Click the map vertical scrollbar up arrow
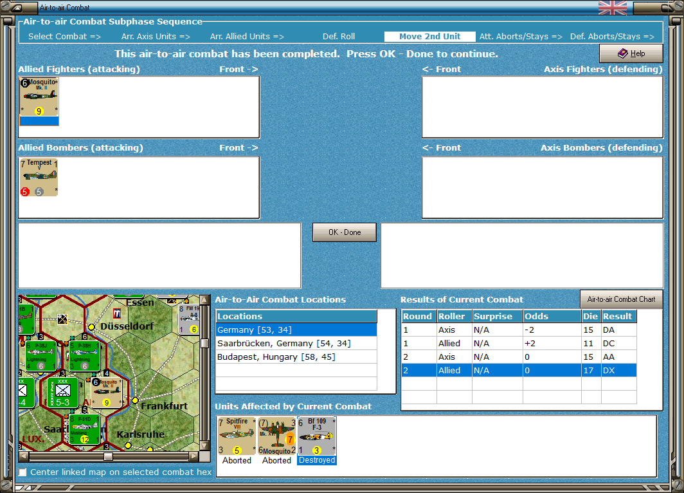Image resolution: width=684 pixels, height=493 pixels. (x=204, y=300)
